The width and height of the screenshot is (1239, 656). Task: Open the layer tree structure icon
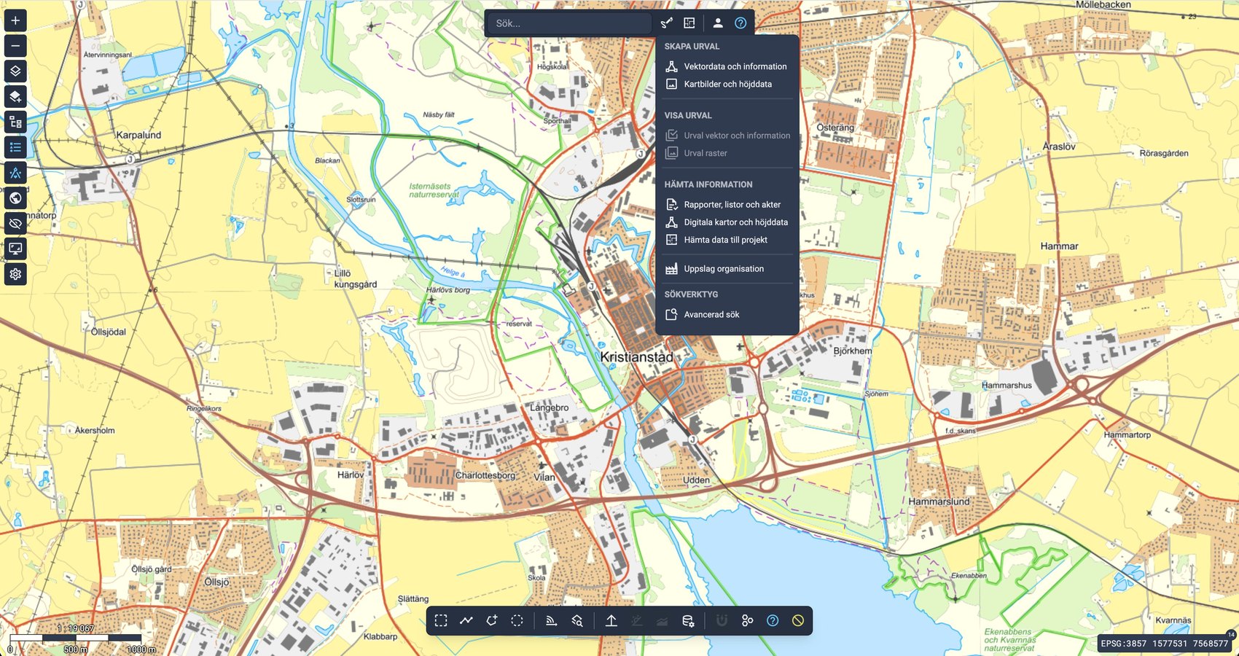point(15,122)
